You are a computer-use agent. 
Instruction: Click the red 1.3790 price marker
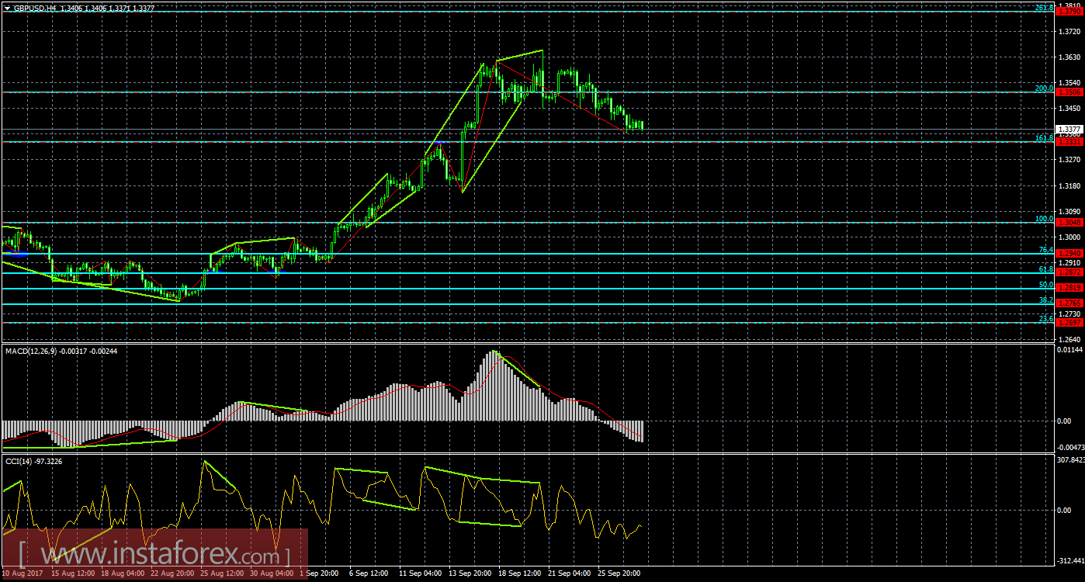tap(1069, 12)
